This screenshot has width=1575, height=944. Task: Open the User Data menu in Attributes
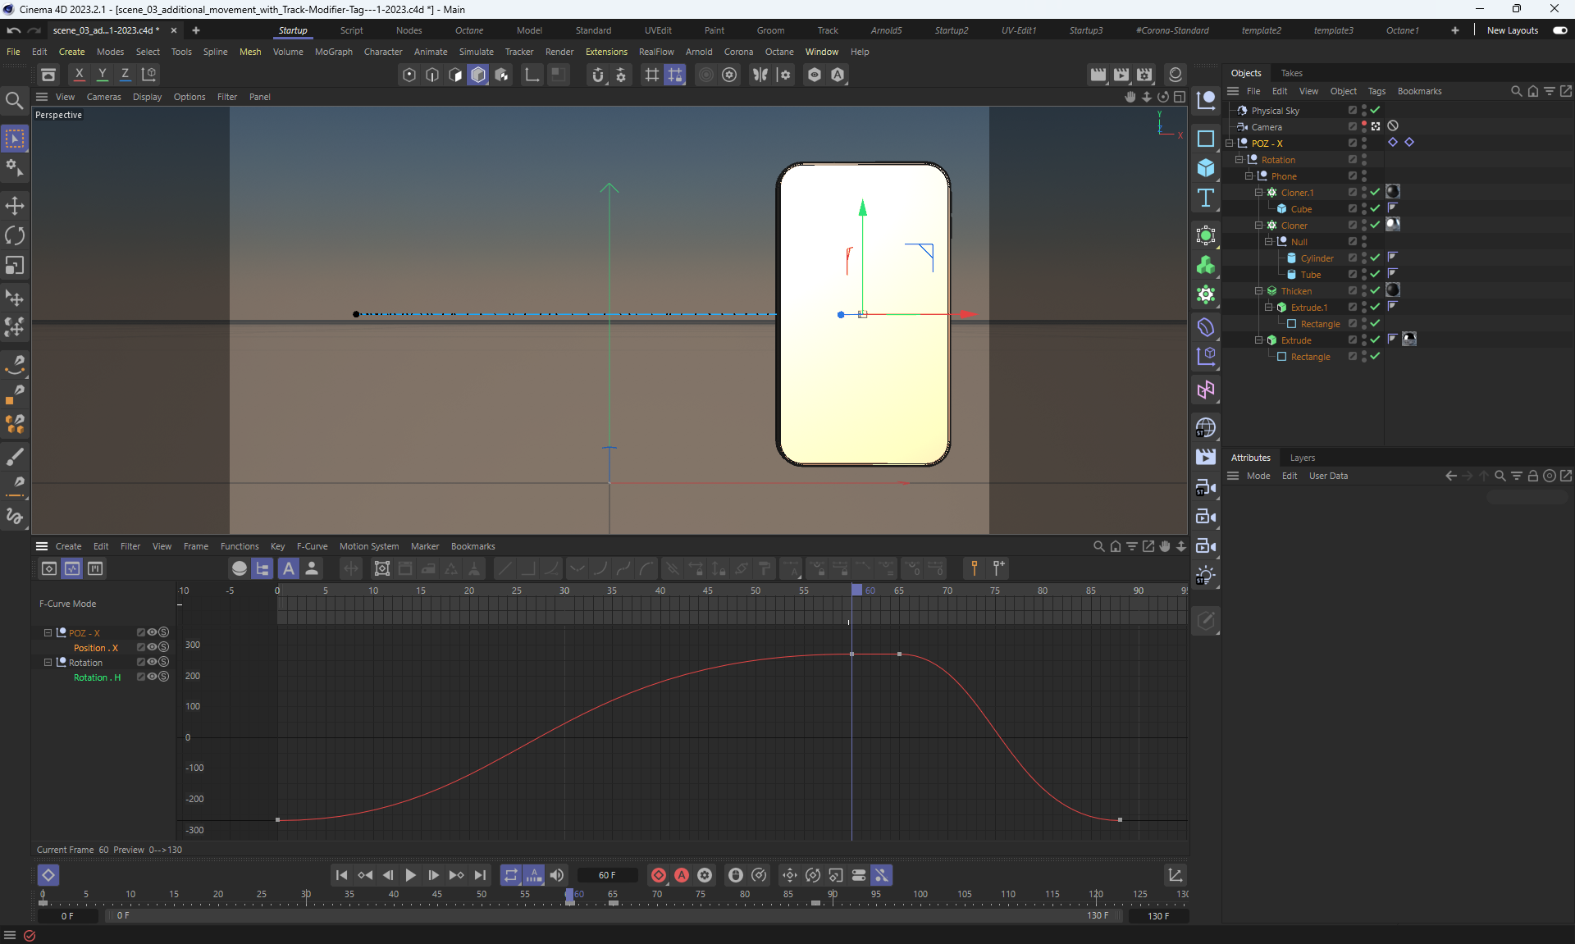pyautogui.click(x=1327, y=476)
